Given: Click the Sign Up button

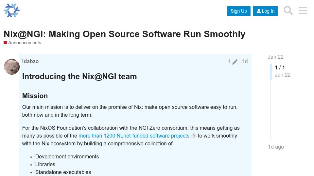Looking at the screenshot, I should [238, 11].
